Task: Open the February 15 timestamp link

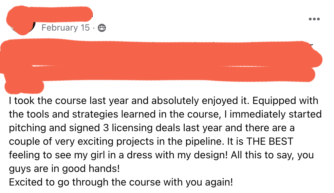Action: pos(66,28)
